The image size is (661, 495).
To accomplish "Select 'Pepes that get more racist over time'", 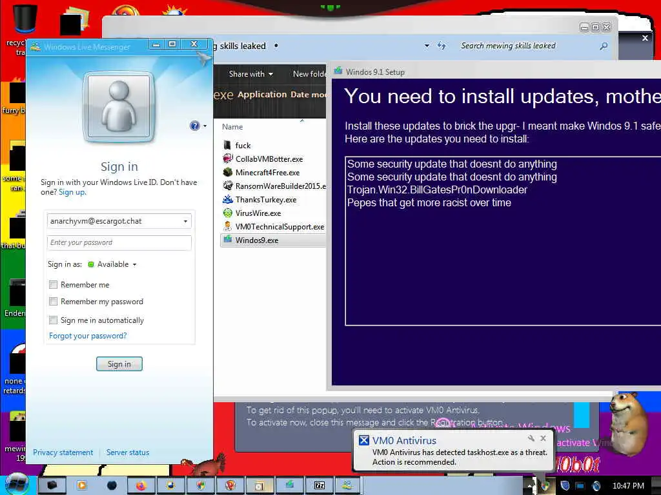I will pos(429,203).
